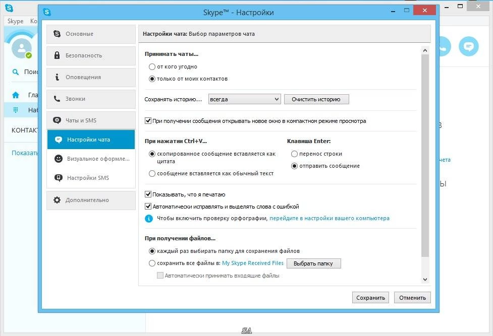Click the padlock icon beside Безопасность

(x=57, y=55)
